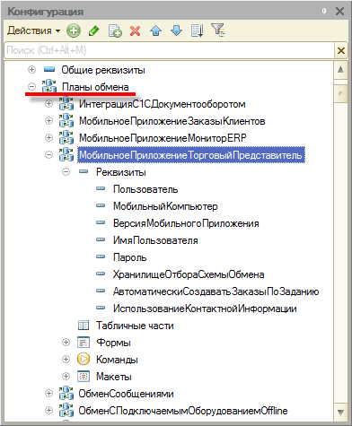Clear the search field with X button

click(x=341, y=50)
